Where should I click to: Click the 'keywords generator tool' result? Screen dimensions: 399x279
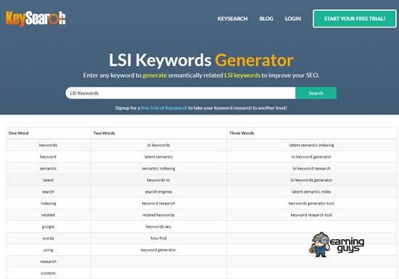pyautogui.click(x=311, y=204)
